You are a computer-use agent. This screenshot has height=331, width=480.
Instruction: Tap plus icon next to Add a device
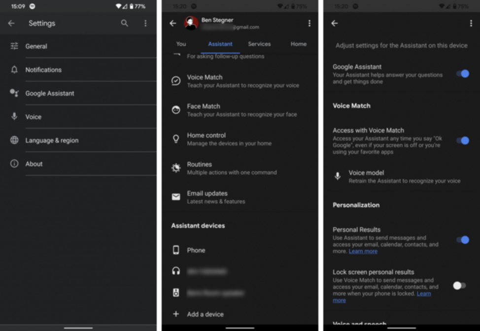coord(176,314)
